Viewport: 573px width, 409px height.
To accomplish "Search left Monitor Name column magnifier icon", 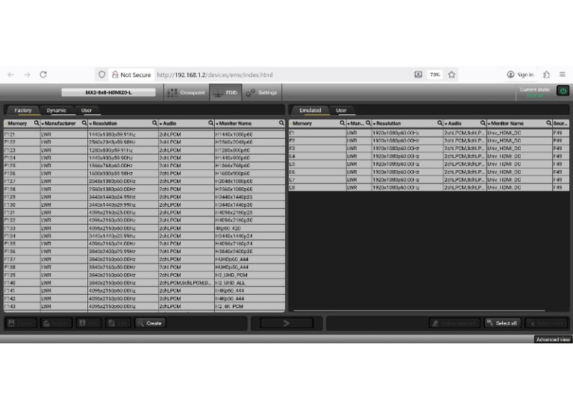I will click(281, 123).
